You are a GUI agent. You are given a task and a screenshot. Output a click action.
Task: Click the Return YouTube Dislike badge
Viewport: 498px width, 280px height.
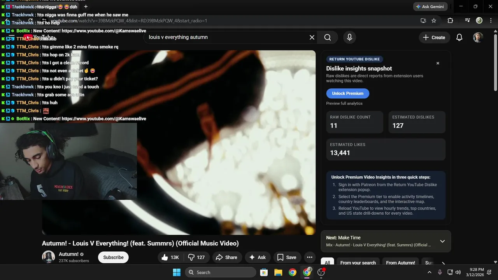354,59
